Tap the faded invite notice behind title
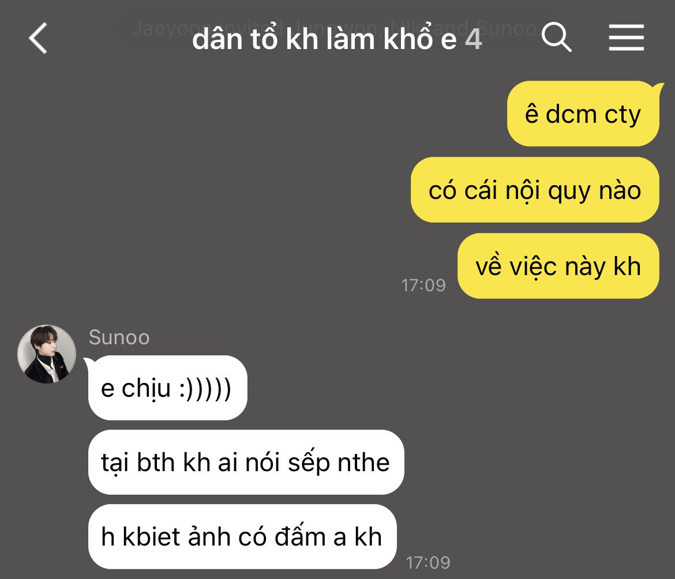Viewport: 675px width, 579px height. pyautogui.click(x=335, y=28)
